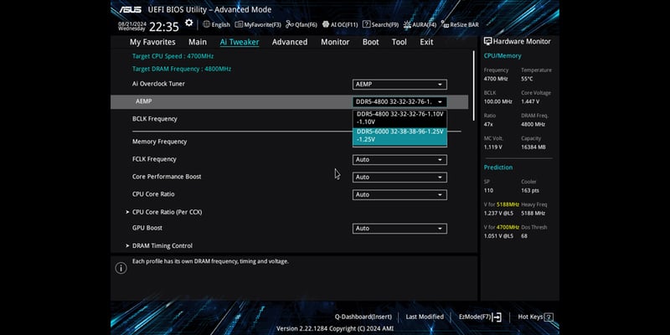This screenshot has height=335, width=670.
Task: Switch to My Favorites tab
Action: click(152, 42)
